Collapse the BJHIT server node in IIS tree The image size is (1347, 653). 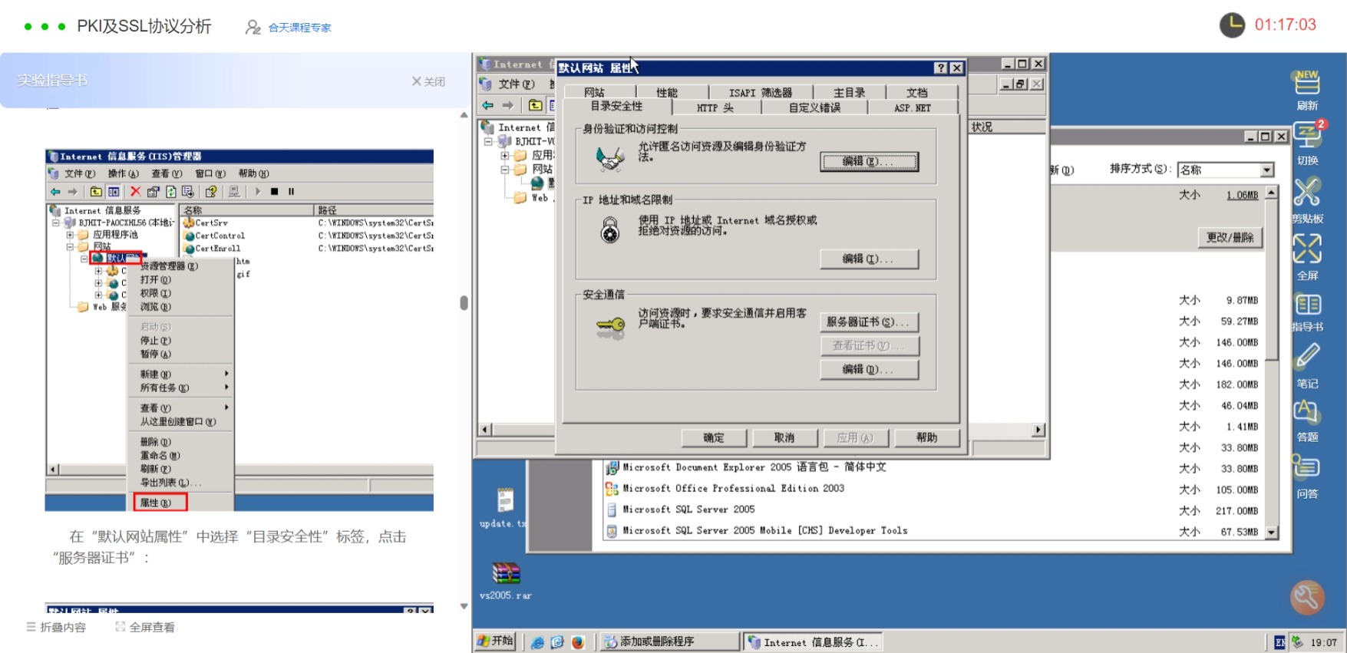pyautogui.click(x=487, y=141)
